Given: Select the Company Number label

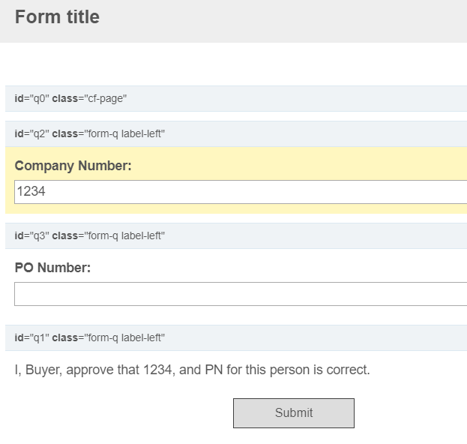Looking at the screenshot, I should tap(73, 166).
